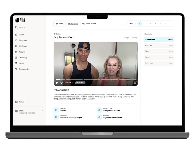The image size is (195, 149).
Task: Click the example@email.com address
Action: tap(27, 113)
